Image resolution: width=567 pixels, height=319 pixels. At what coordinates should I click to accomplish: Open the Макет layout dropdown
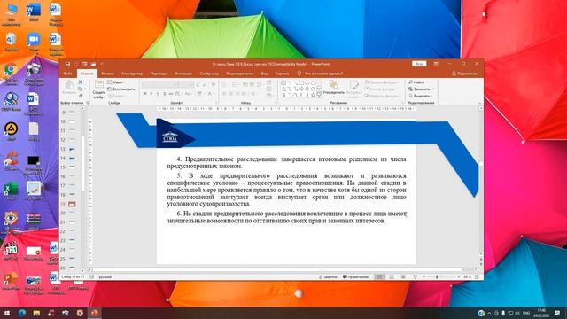116,82
